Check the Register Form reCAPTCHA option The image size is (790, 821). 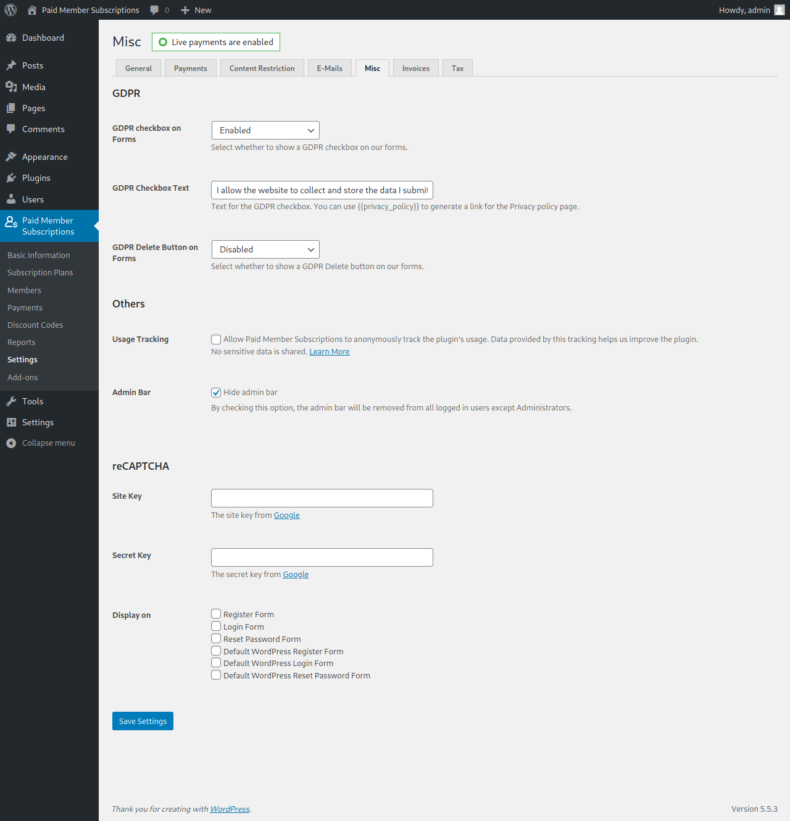point(216,614)
